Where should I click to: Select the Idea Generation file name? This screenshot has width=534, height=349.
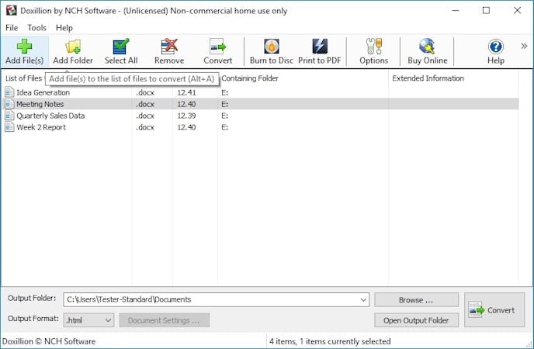tap(43, 92)
